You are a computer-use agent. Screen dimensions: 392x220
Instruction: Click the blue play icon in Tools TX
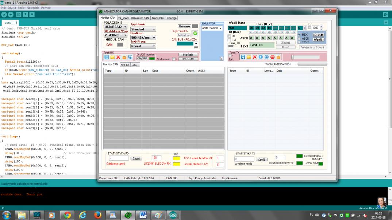(261, 57)
